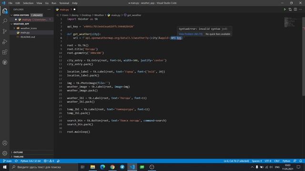The width and height of the screenshot is (305, 171).
Task: Click the run tests icon in status bar
Action: (x=58, y=161)
